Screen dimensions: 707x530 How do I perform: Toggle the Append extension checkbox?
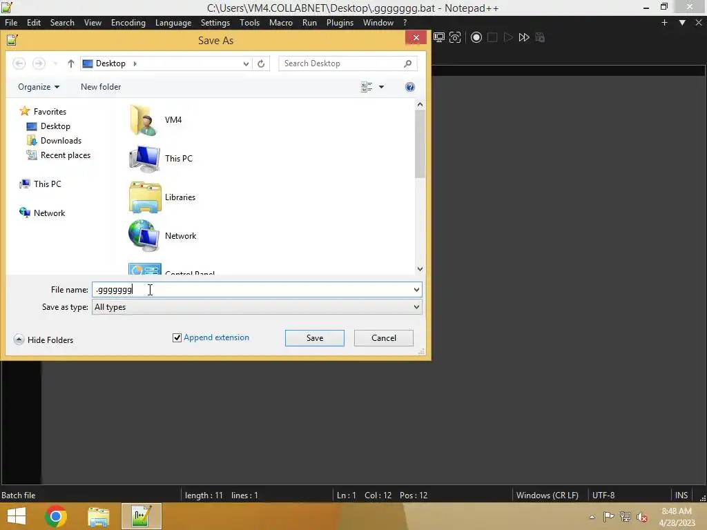(177, 337)
